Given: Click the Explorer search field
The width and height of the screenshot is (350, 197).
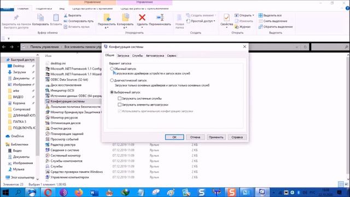Looking at the screenshot, I should click(330, 47).
